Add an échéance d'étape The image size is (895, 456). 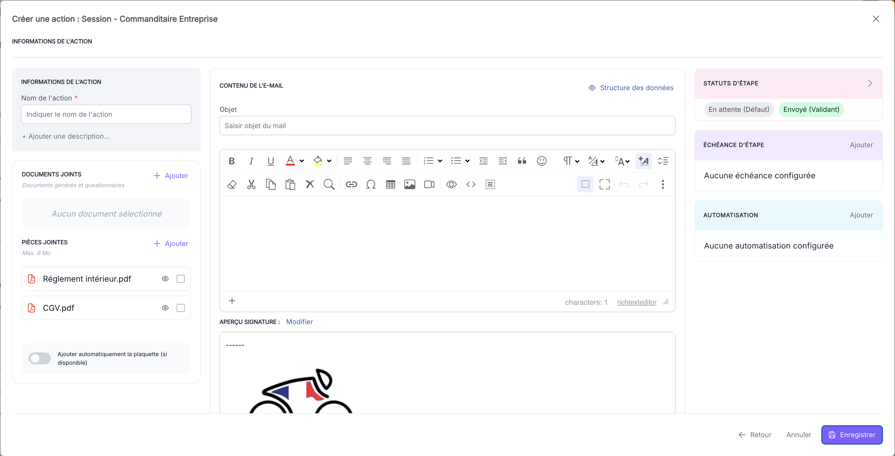click(861, 145)
